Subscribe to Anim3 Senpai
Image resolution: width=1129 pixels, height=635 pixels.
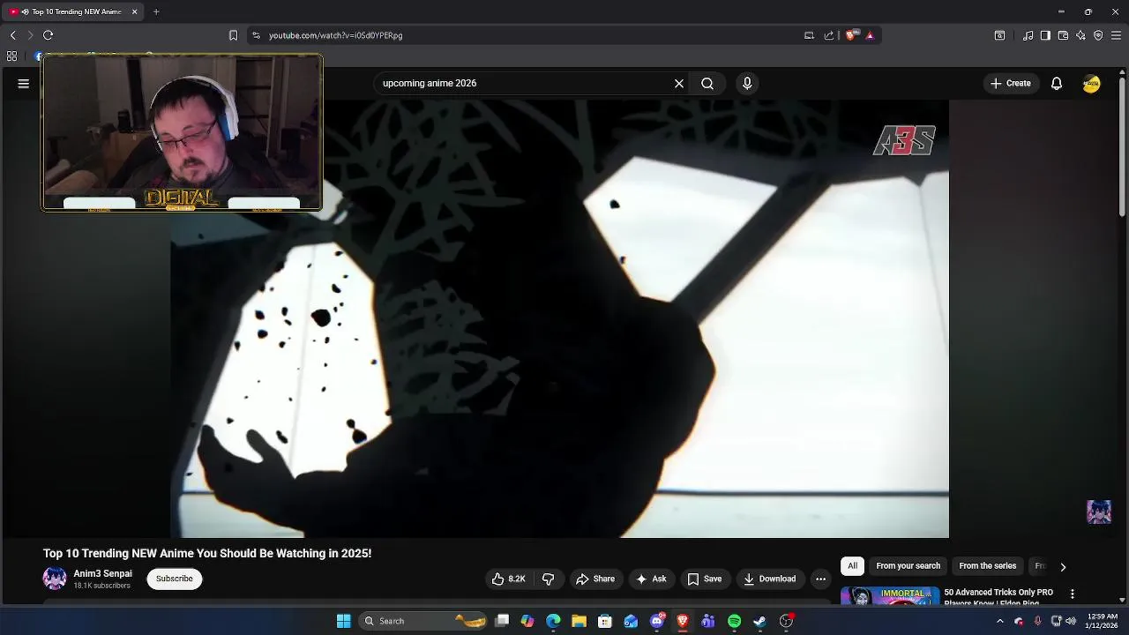tap(175, 579)
